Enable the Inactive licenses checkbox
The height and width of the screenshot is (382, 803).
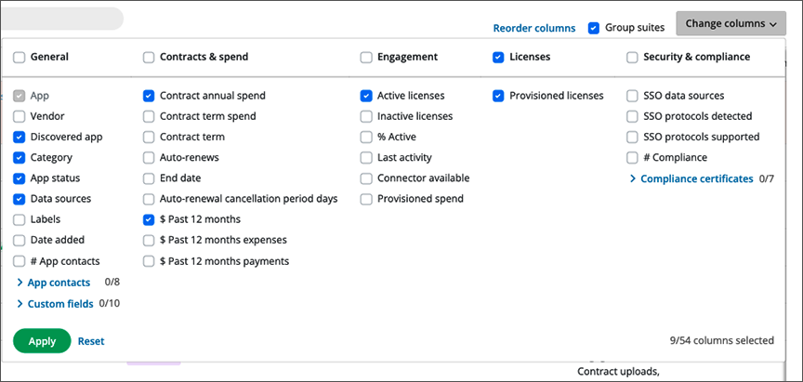coord(366,116)
